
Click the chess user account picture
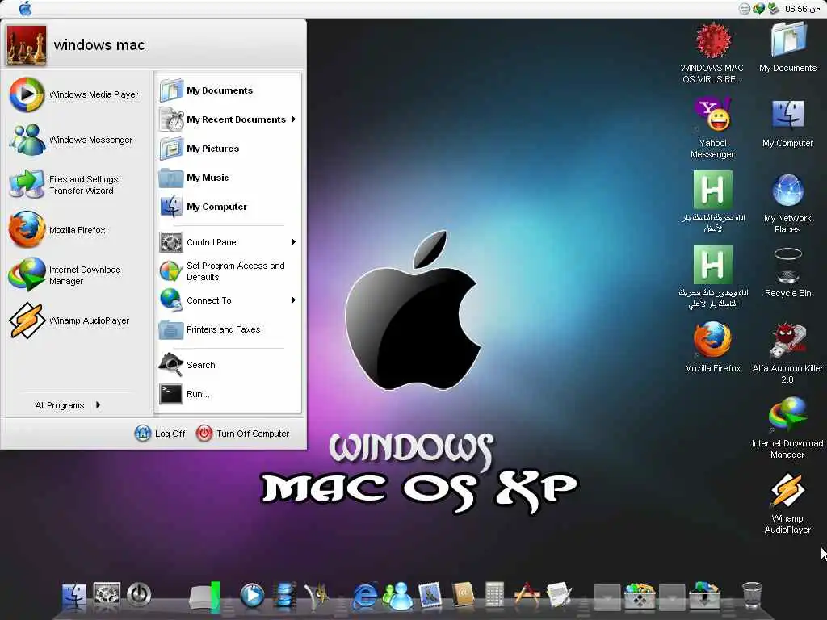pyautogui.click(x=27, y=45)
